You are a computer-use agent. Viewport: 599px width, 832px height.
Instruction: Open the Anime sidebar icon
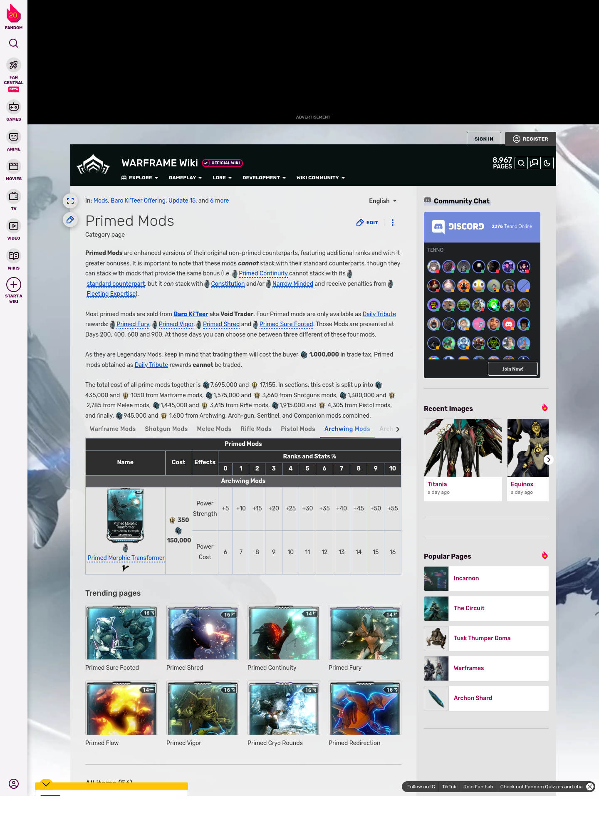click(14, 137)
